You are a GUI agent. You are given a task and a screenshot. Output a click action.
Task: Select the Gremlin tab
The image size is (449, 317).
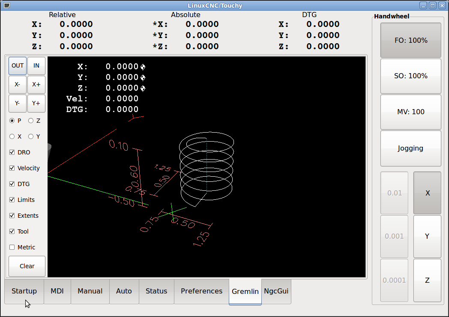[x=245, y=292]
